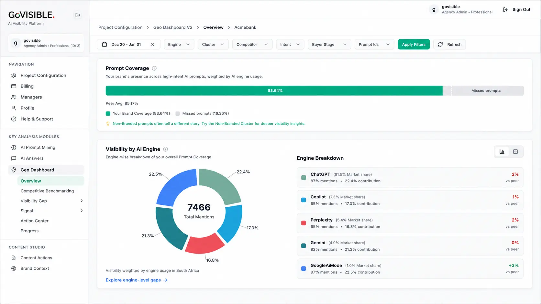Open the Competitor filter dropdown

(252, 45)
